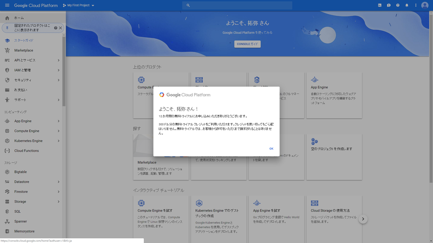This screenshot has width=433, height=243.
Task: Click the Spanner icon in sidebar
Action: tap(7, 221)
